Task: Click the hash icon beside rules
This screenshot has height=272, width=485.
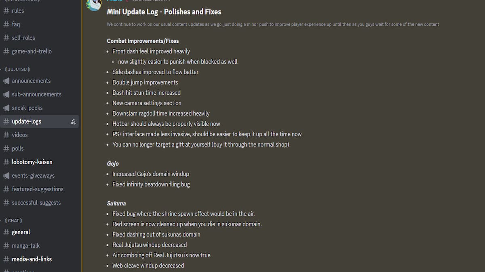Action: tap(6, 11)
